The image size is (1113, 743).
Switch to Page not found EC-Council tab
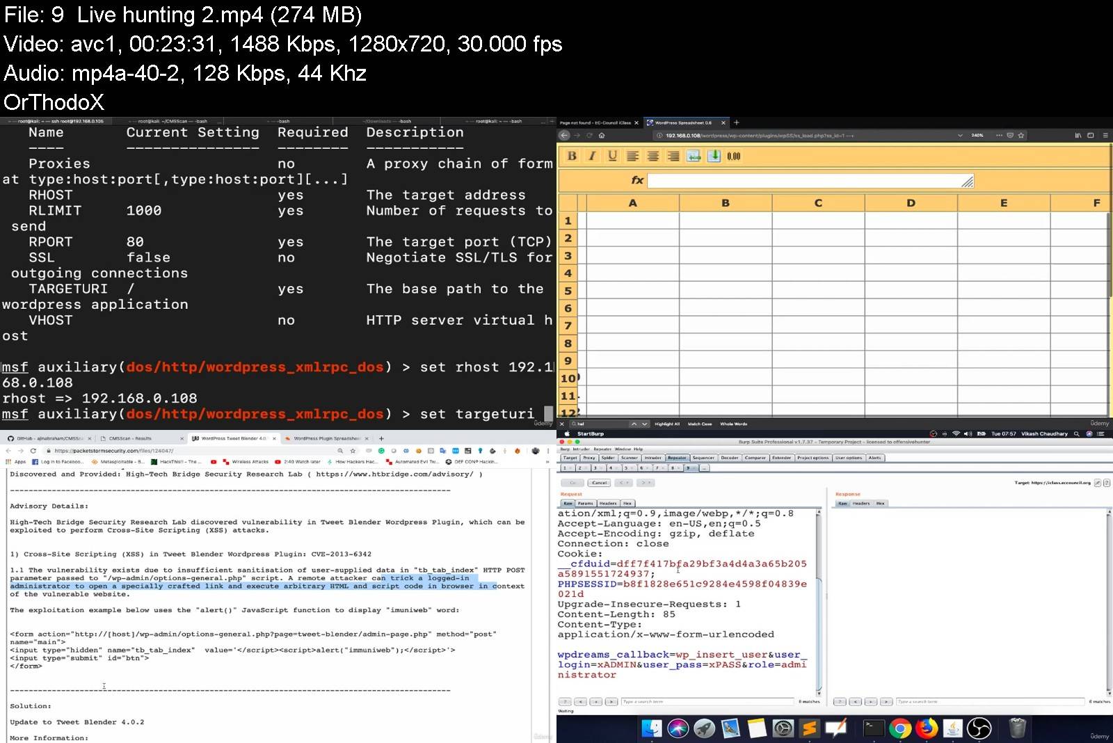pos(598,123)
